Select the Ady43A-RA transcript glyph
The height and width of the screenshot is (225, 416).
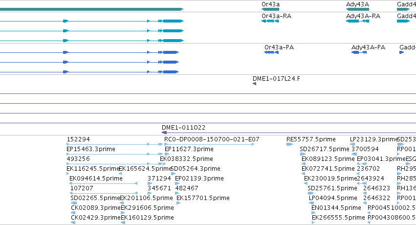click(357, 21)
